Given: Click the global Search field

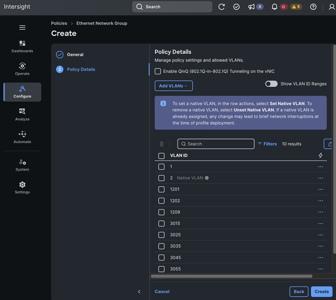Looking at the screenshot, I should tap(172, 7).
